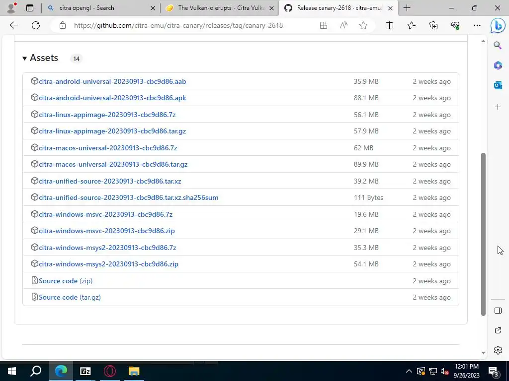This screenshot has height=381, width=509.
Task: Open the tar.xz.sha256sum checksum file link
Action: pos(129,197)
